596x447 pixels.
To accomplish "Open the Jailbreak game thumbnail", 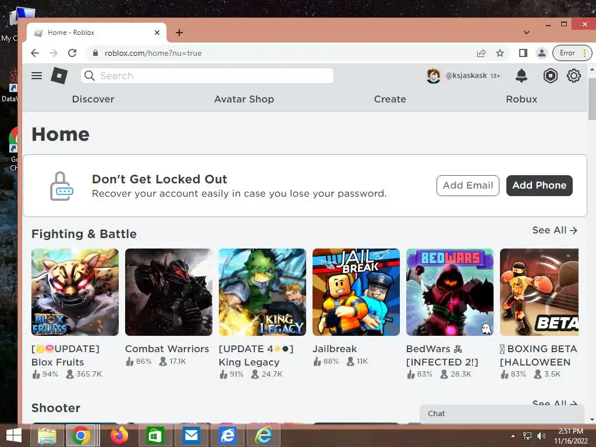I will pyautogui.click(x=356, y=292).
